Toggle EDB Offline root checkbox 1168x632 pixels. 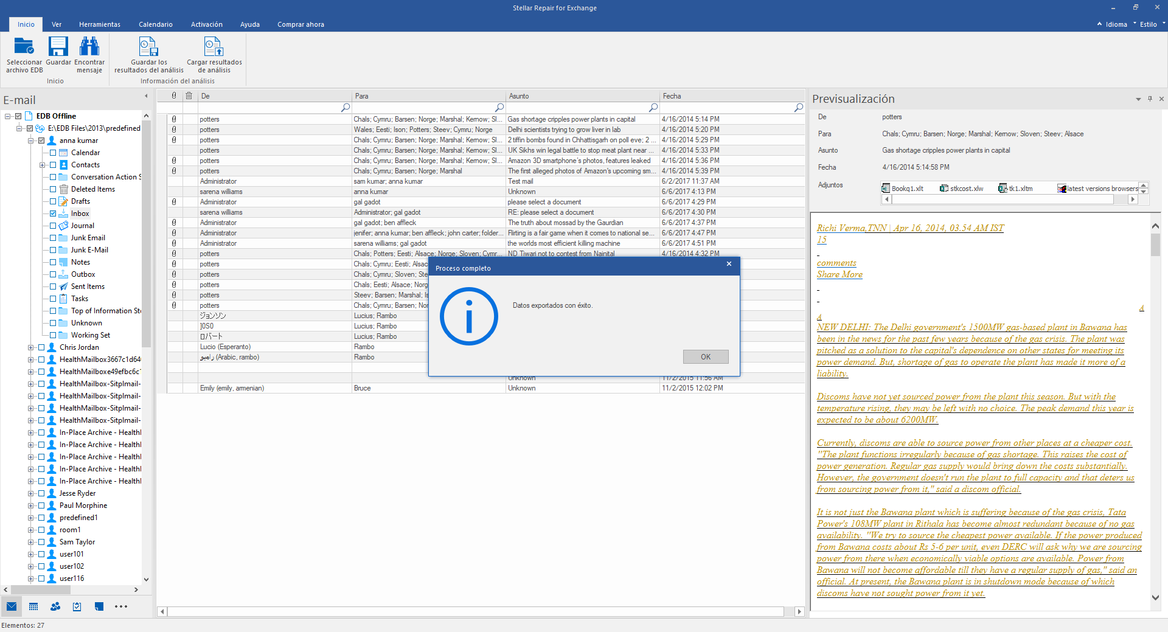[x=18, y=116]
